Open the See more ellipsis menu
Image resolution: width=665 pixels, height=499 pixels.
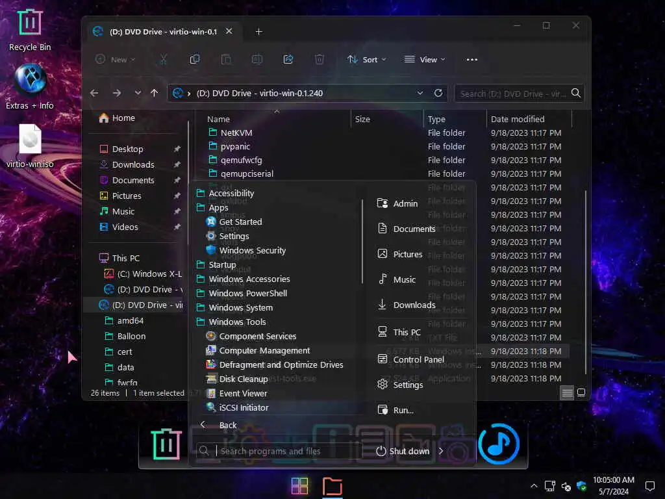click(x=472, y=59)
